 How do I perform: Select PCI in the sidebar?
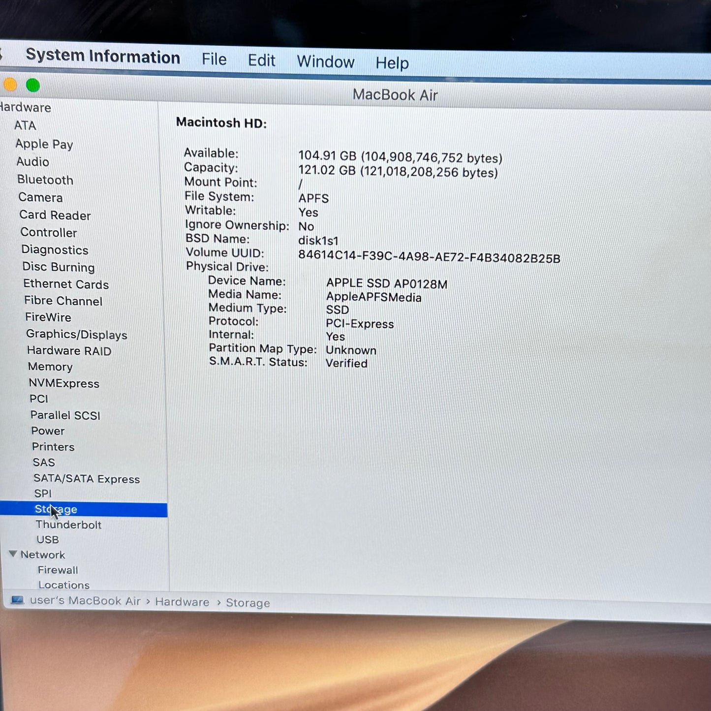click(x=39, y=399)
